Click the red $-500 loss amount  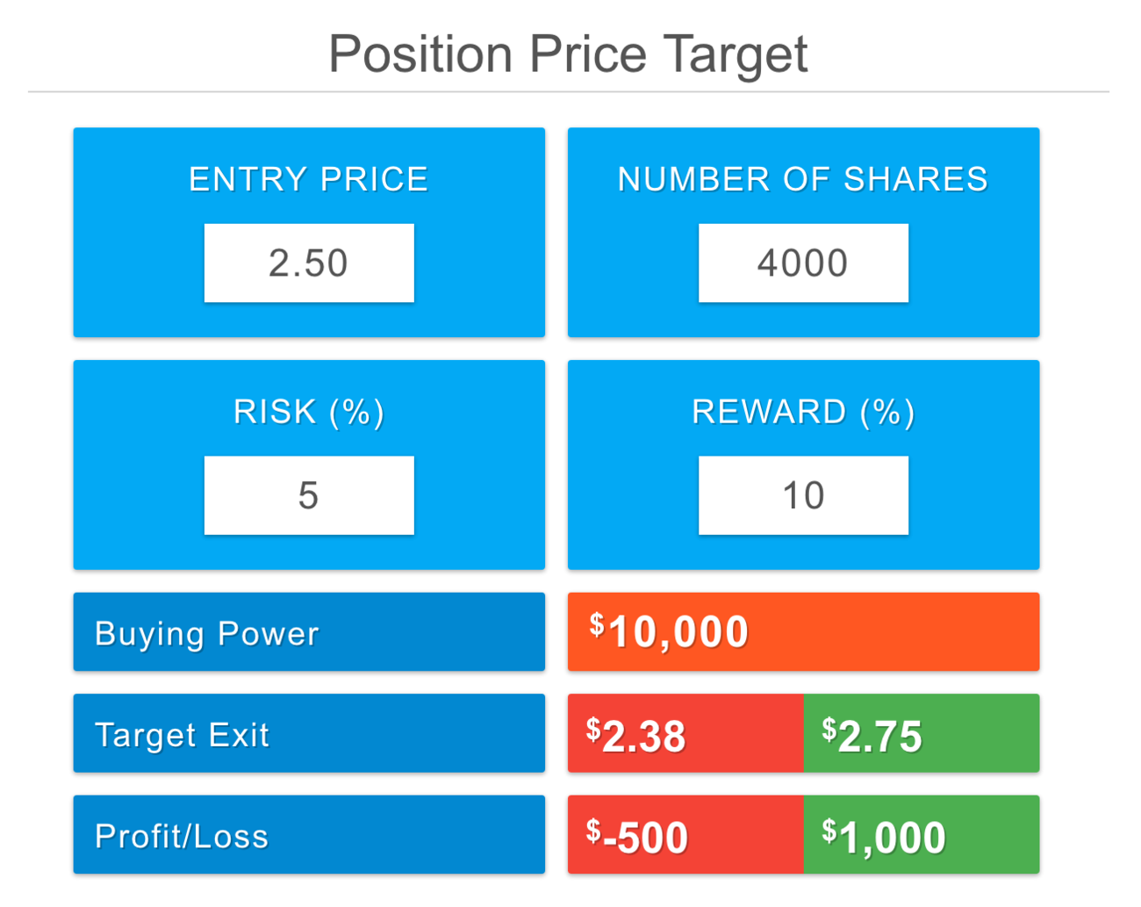tap(685, 835)
